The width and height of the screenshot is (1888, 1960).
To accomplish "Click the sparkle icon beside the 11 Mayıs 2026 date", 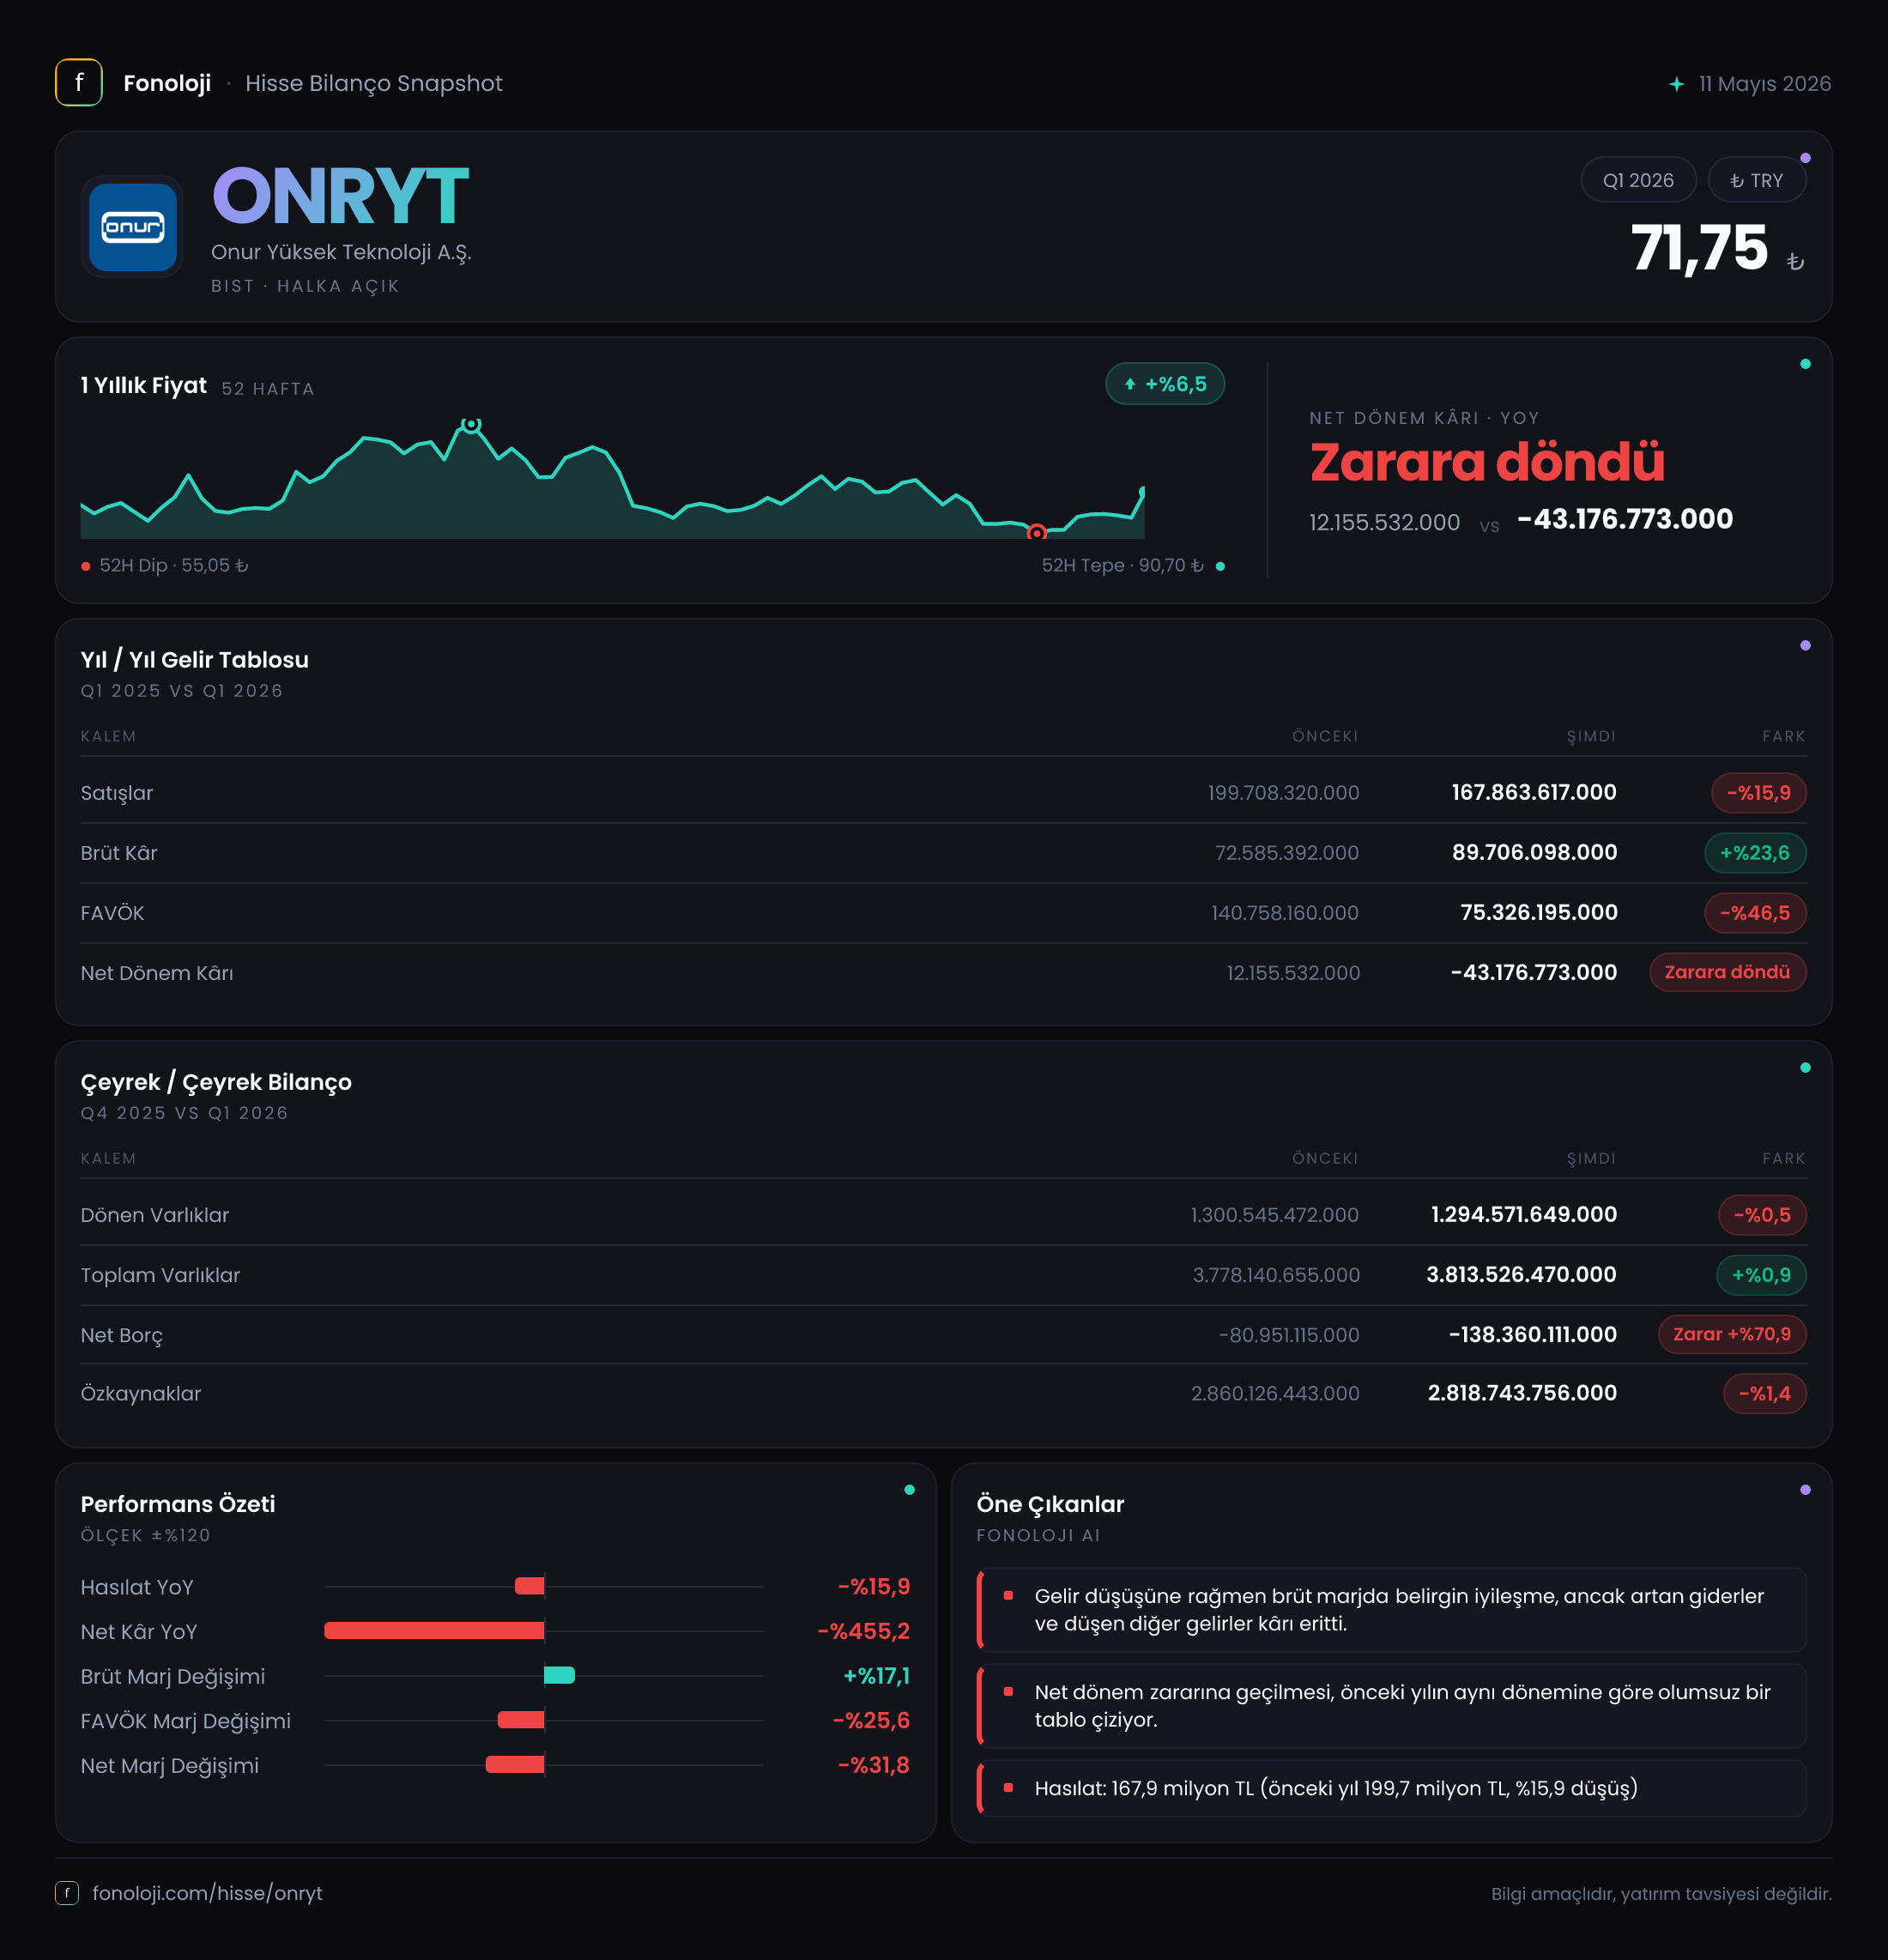I will point(1677,84).
